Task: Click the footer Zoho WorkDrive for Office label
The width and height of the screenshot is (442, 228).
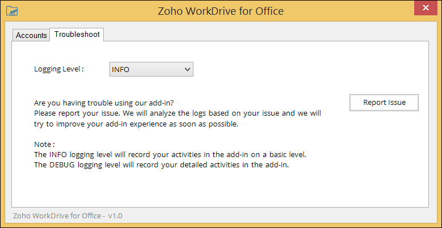Action: pos(58,216)
